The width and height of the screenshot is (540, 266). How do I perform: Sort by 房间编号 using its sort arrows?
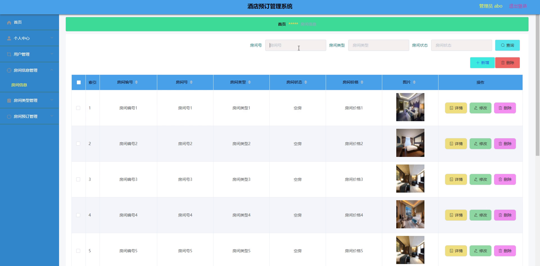coord(136,82)
